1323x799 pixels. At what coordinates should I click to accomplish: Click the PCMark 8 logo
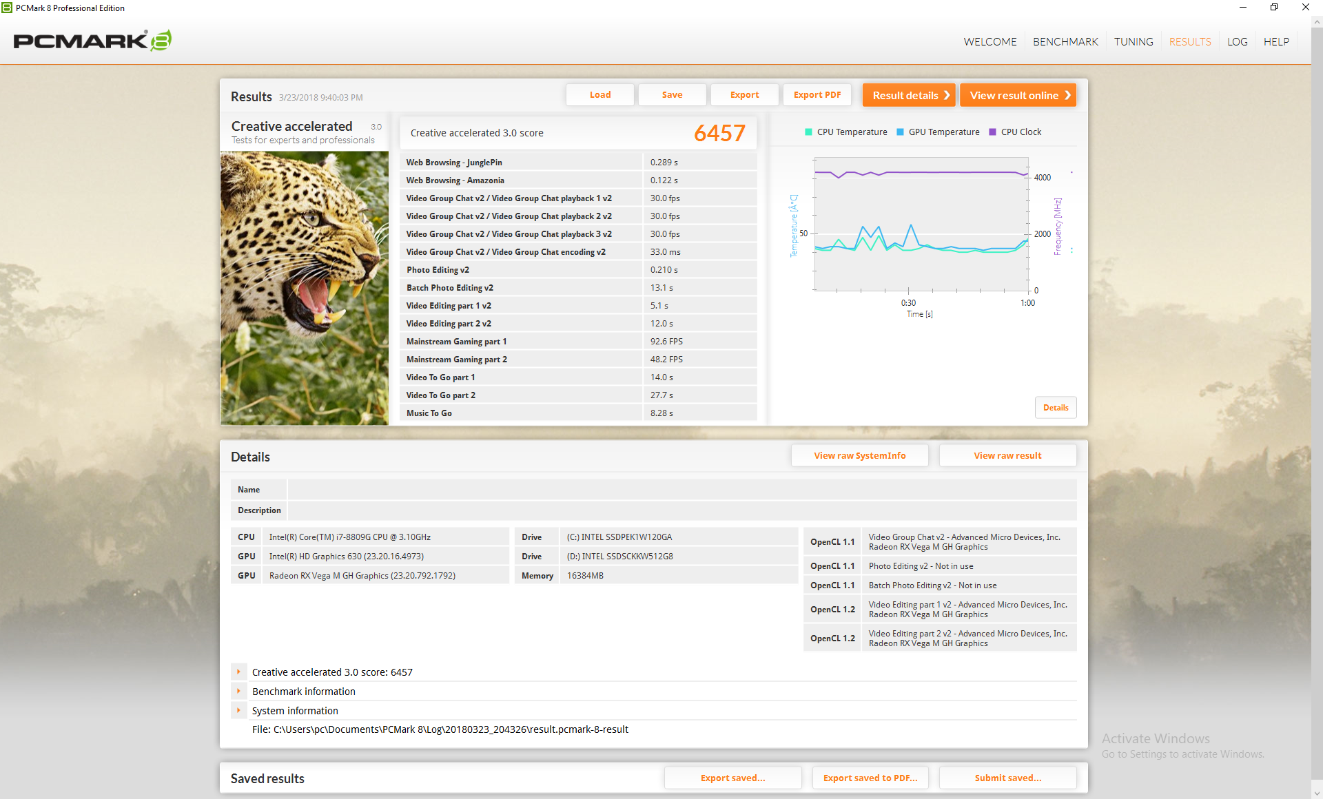[92, 41]
